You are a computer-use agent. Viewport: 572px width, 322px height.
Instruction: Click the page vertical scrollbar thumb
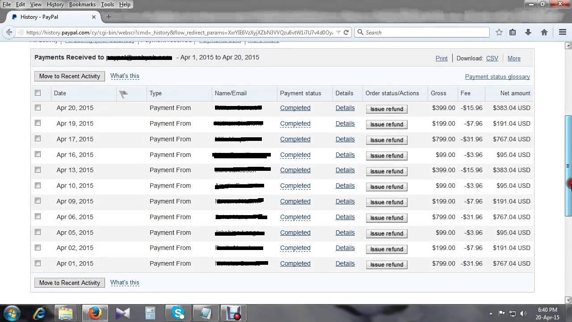coord(568,166)
